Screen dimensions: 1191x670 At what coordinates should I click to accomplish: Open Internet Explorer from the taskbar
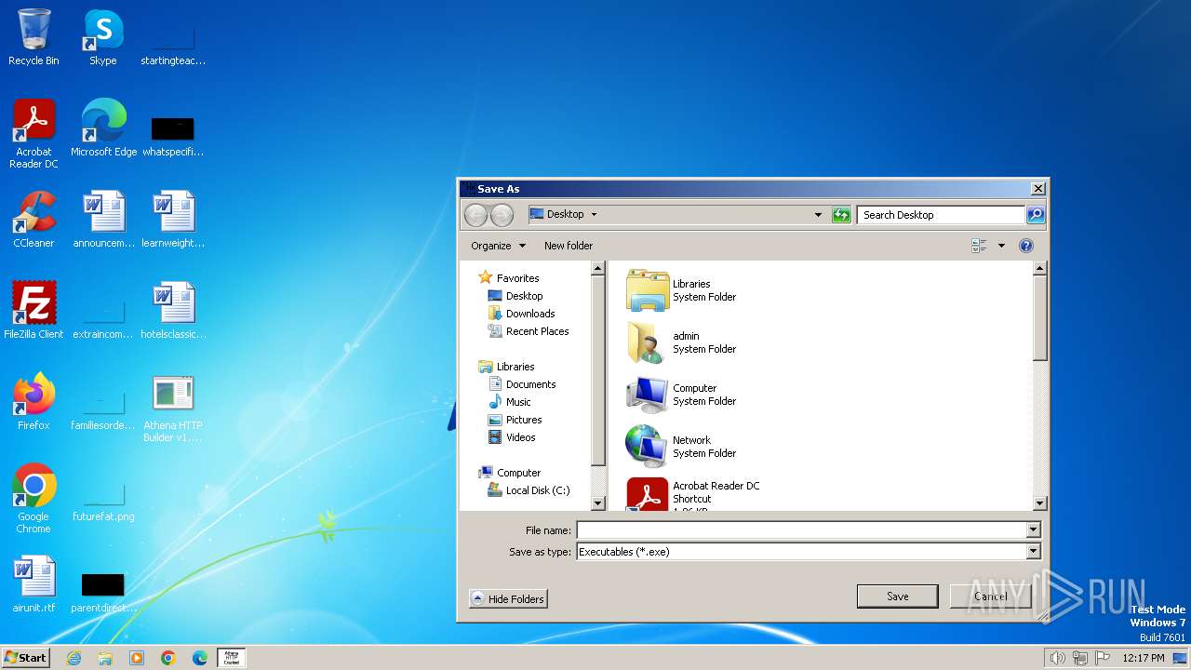pyautogui.click(x=74, y=658)
